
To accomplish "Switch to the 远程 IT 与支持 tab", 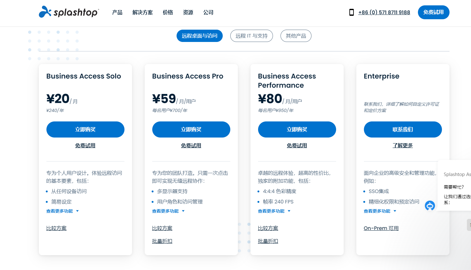I will 251,36.
